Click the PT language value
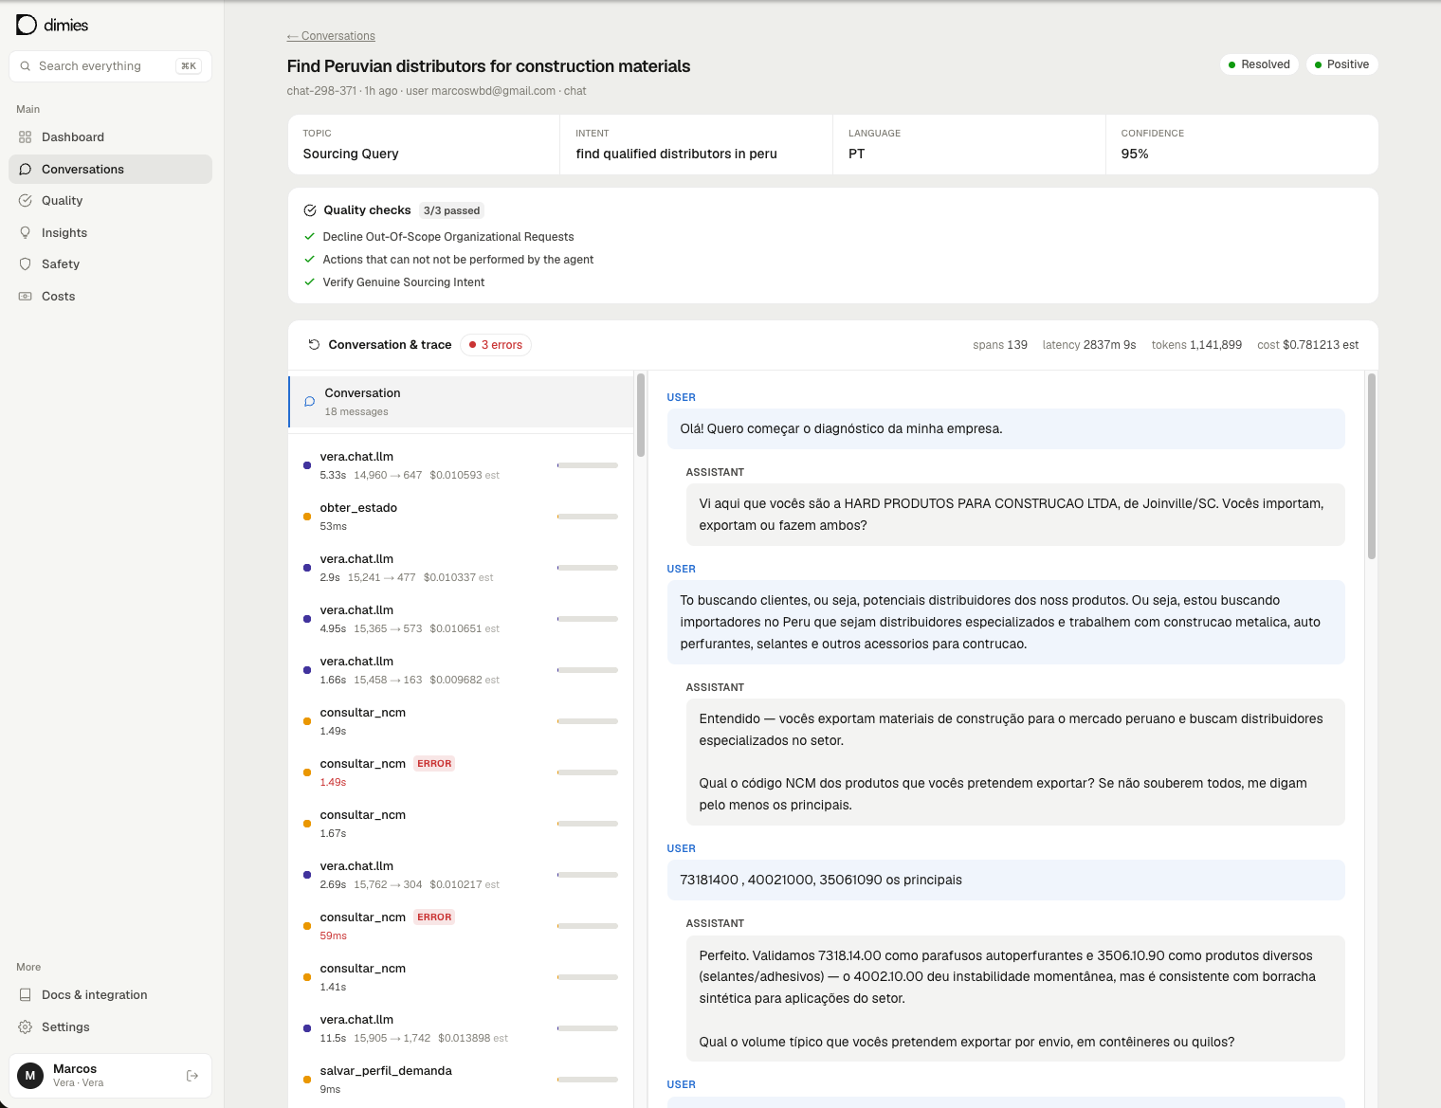Screen dimensions: 1441x1108 pos(857,154)
